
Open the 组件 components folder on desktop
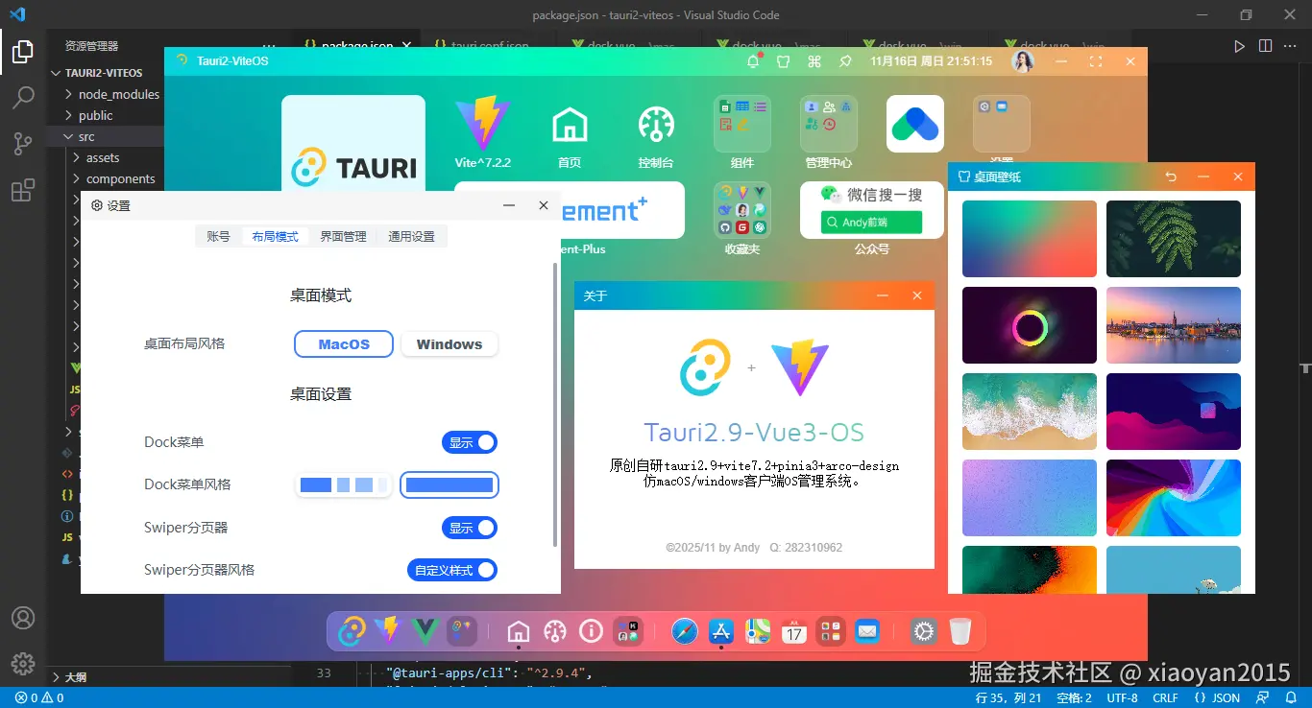coord(741,125)
